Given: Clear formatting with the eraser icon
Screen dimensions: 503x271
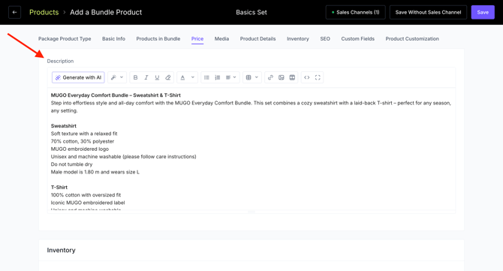Looking at the screenshot, I should [168, 77].
